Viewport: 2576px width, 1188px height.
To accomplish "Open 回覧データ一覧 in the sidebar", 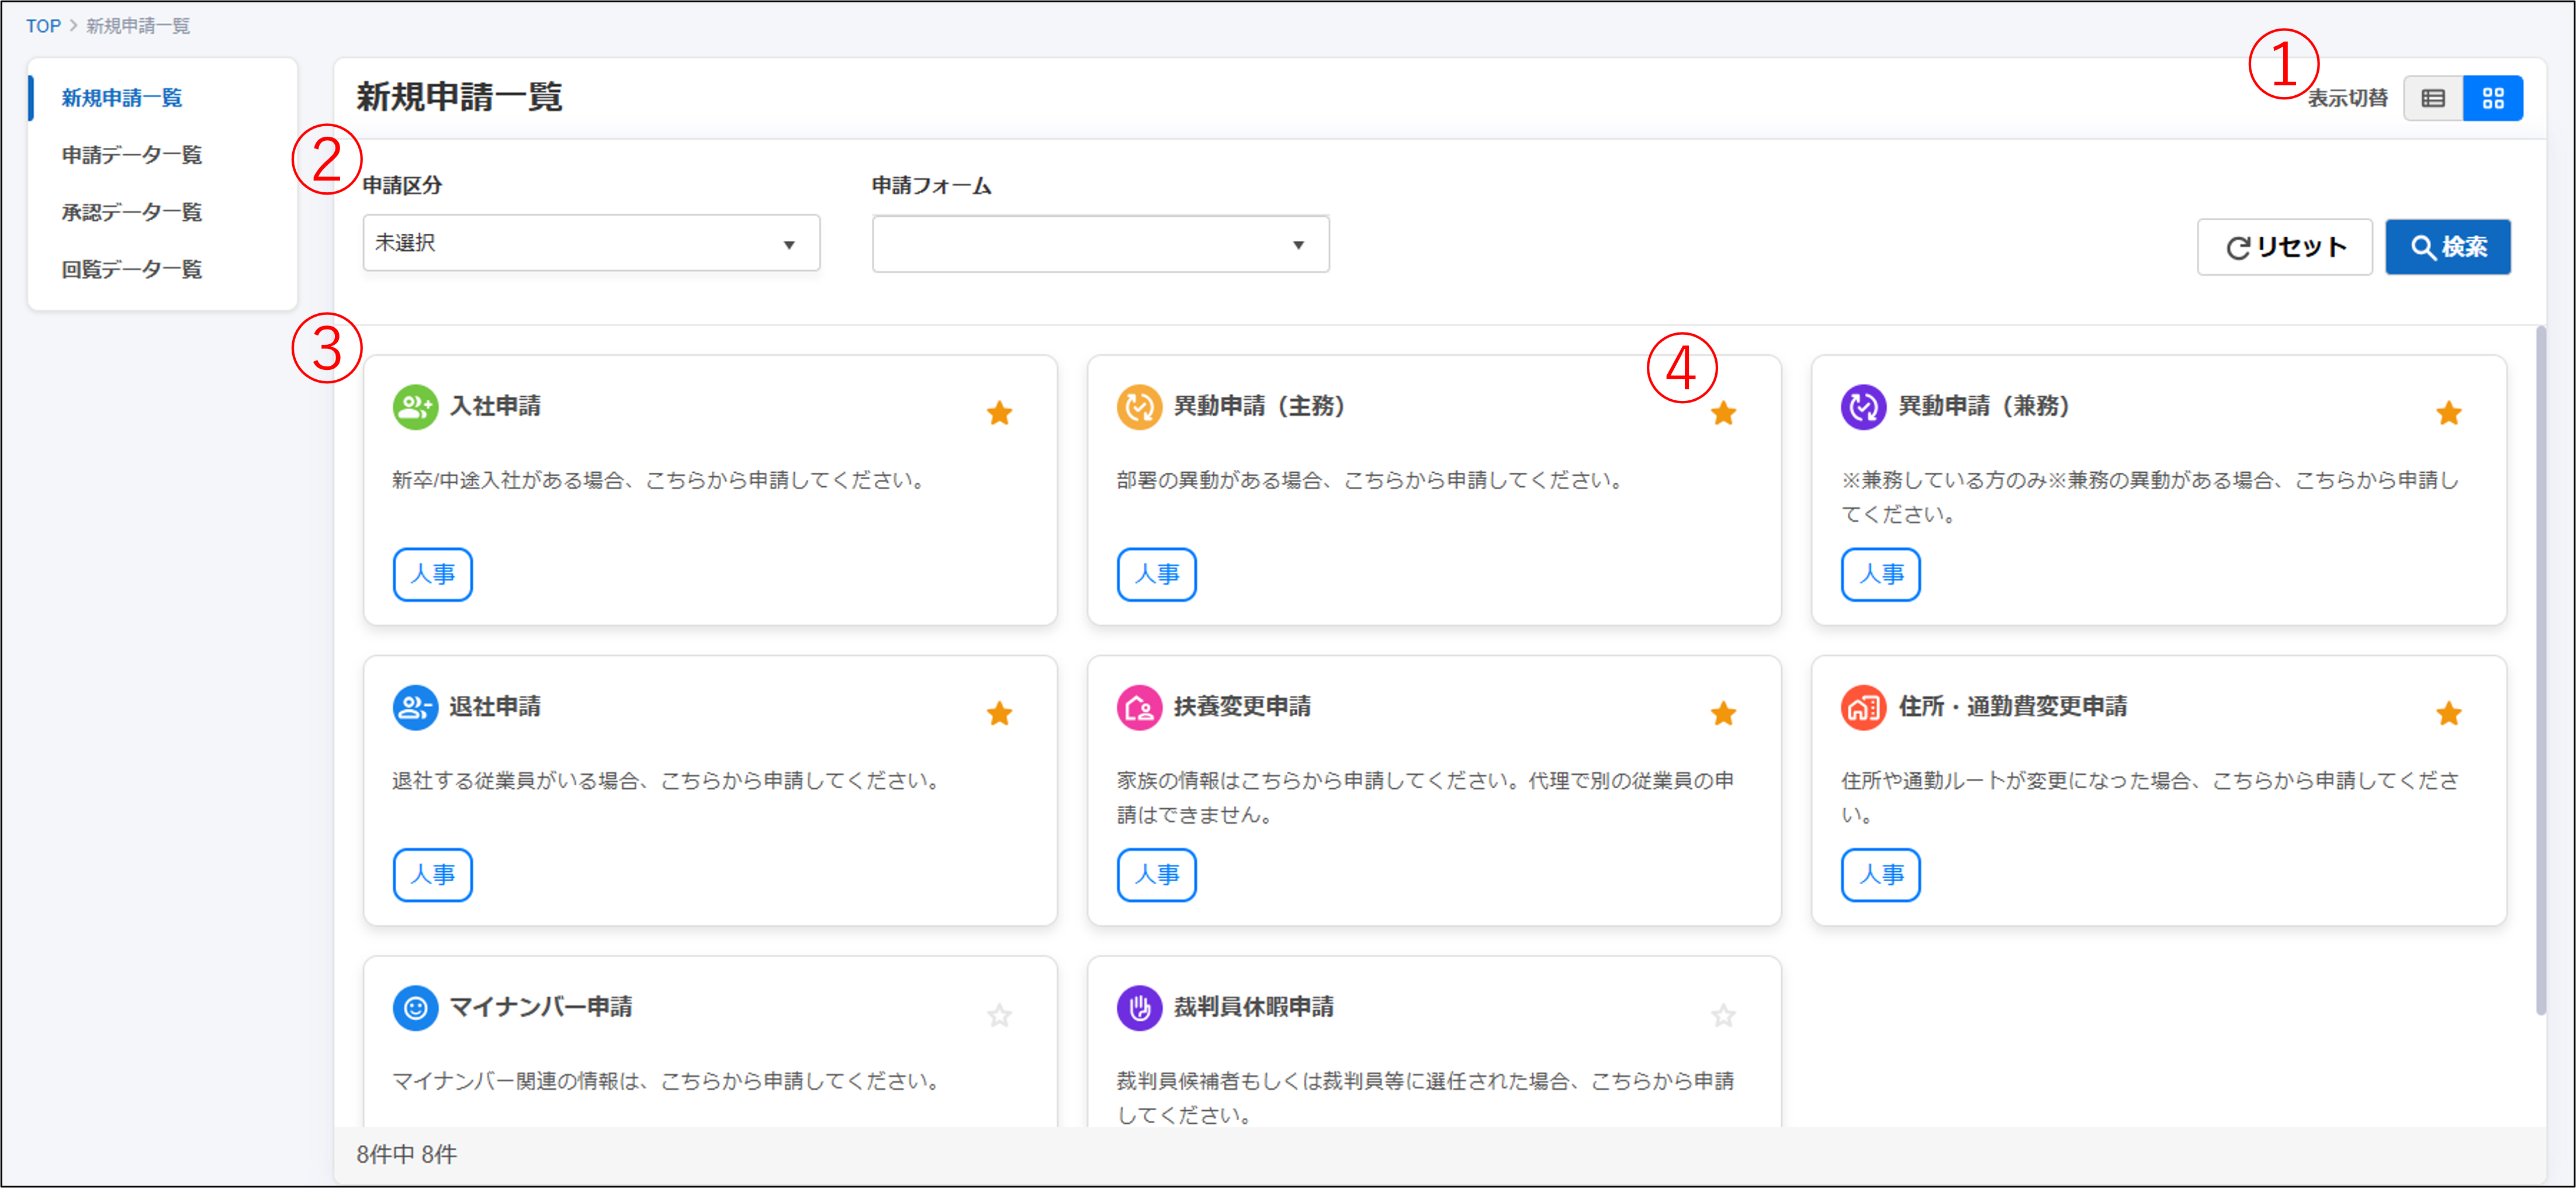I will (x=132, y=269).
